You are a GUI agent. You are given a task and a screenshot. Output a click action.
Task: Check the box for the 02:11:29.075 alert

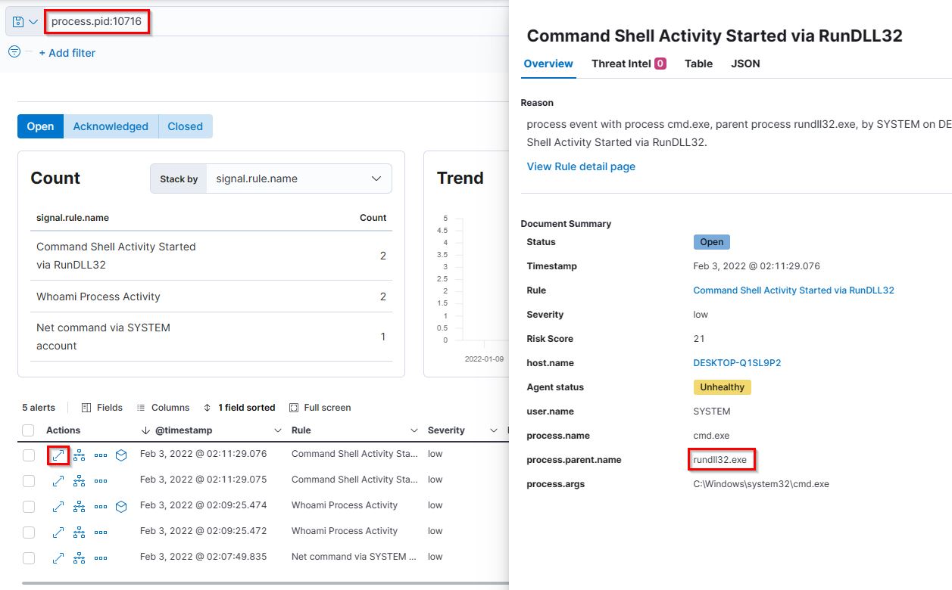pyautogui.click(x=28, y=480)
